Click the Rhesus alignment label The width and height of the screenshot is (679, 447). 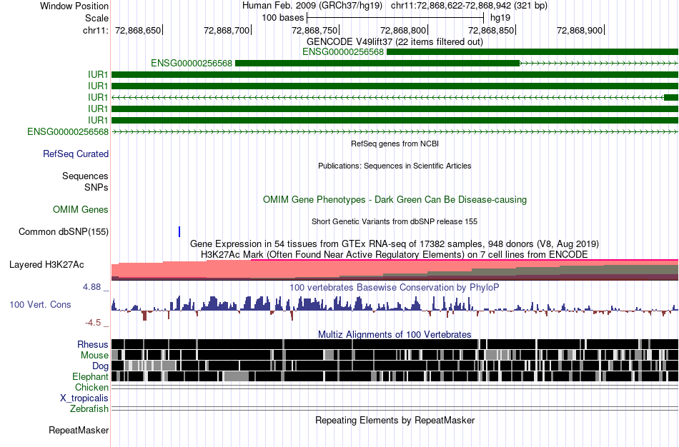click(93, 344)
